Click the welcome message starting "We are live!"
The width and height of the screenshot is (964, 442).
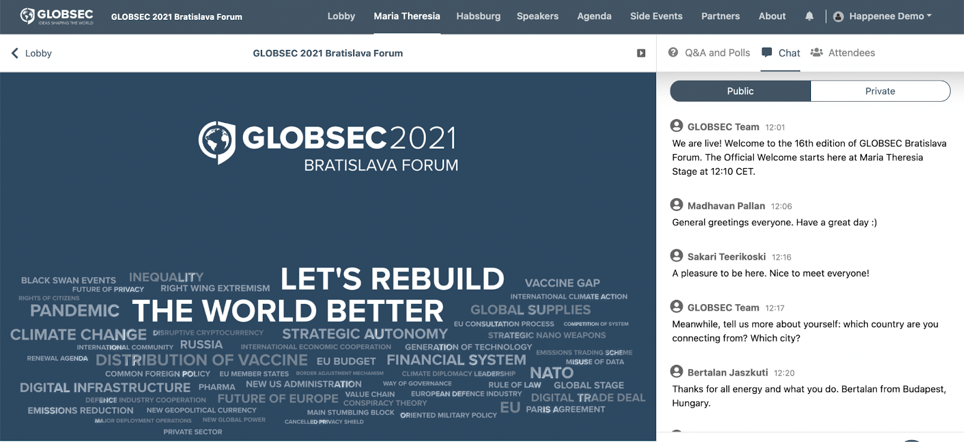coord(809,157)
